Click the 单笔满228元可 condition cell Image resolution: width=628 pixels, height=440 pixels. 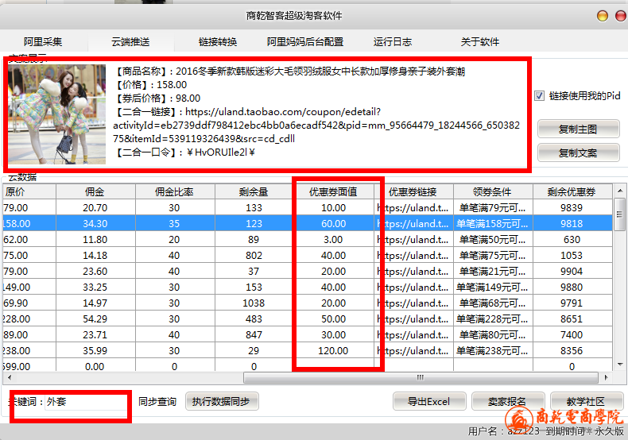(493, 318)
